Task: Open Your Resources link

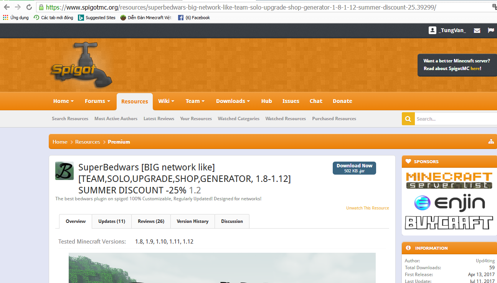Action: coord(196,119)
